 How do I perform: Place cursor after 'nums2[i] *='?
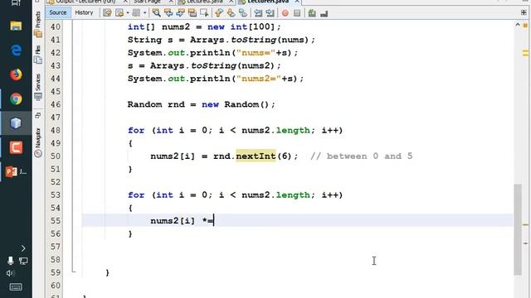(214, 221)
